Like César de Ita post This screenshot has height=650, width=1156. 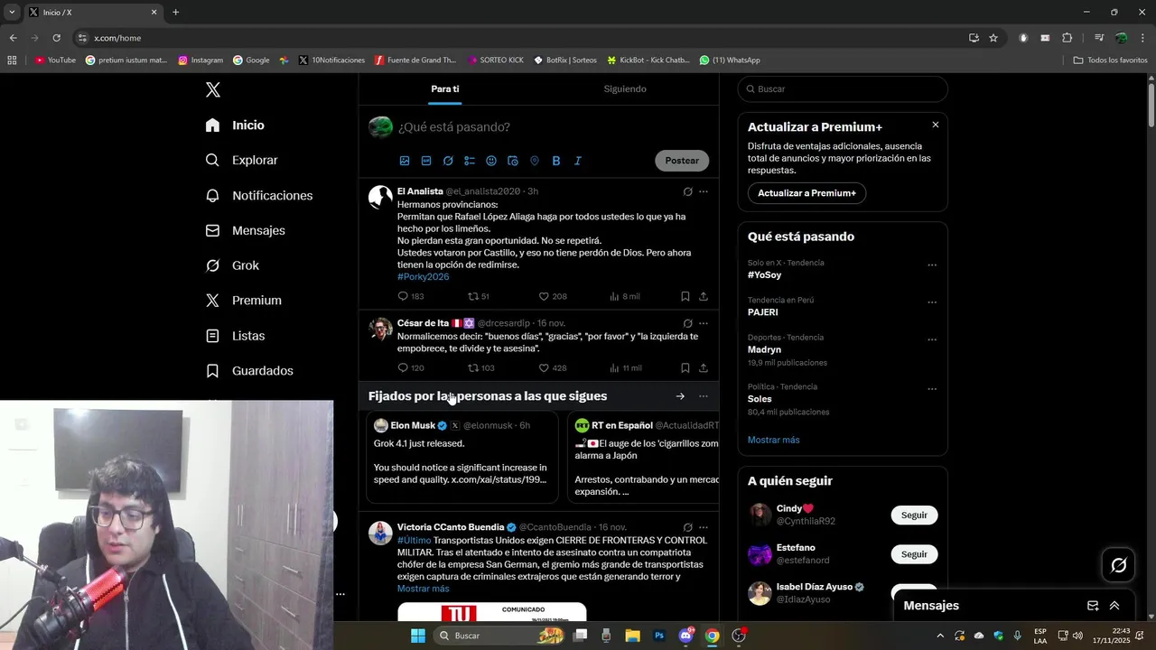[x=552, y=368]
